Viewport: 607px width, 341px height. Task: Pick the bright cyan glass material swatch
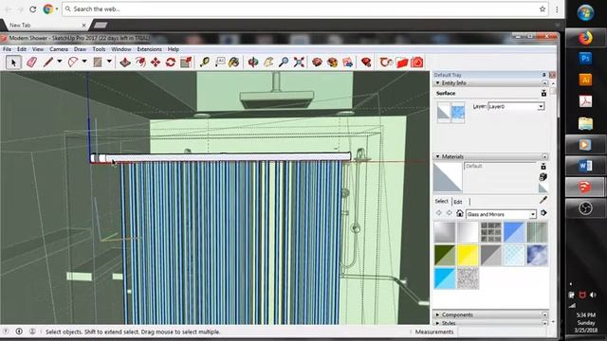pyautogui.click(x=445, y=278)
